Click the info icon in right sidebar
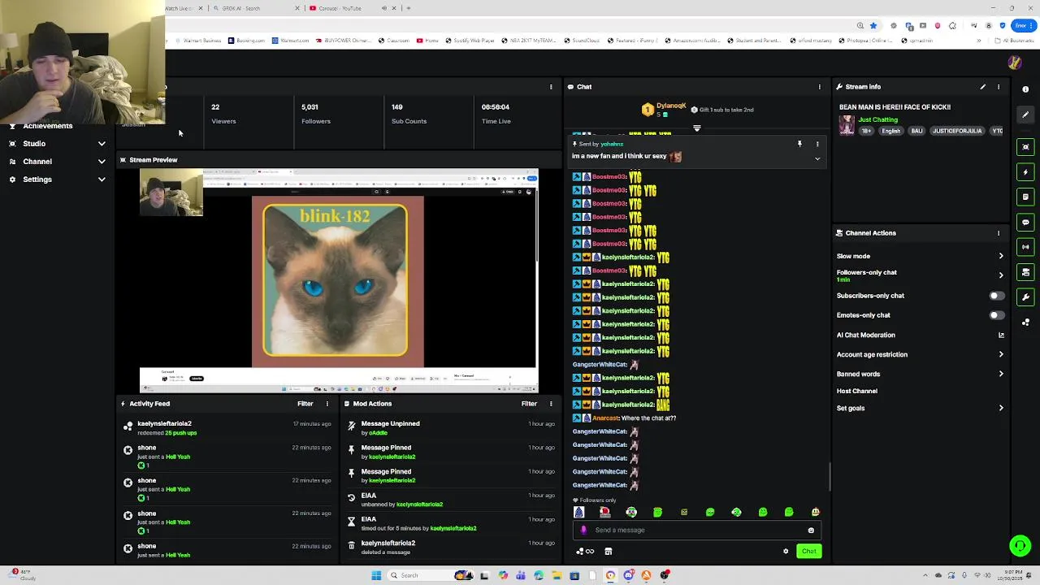This screenshot has width=1040, height=585. point(1025,89)
